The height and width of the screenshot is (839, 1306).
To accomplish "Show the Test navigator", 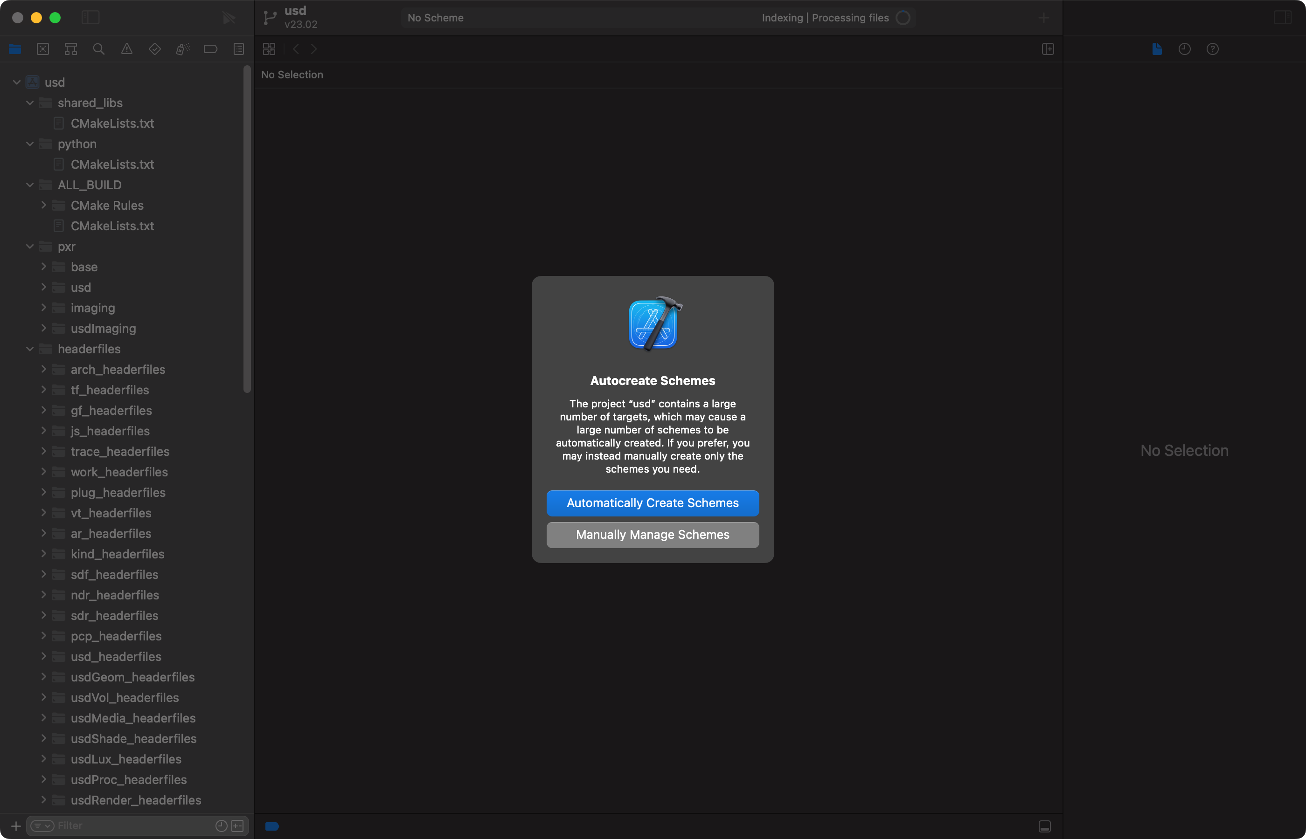I will (155, 49).
